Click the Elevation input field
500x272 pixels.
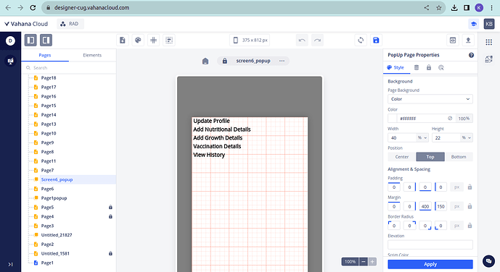(430, 245)
